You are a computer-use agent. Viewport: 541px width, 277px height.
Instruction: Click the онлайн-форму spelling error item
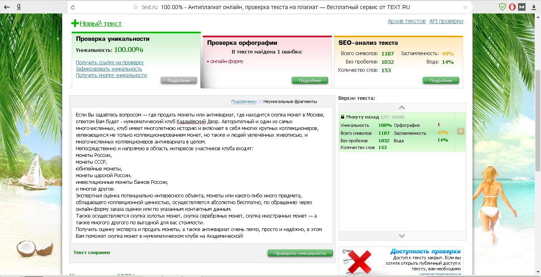[227, 61]
